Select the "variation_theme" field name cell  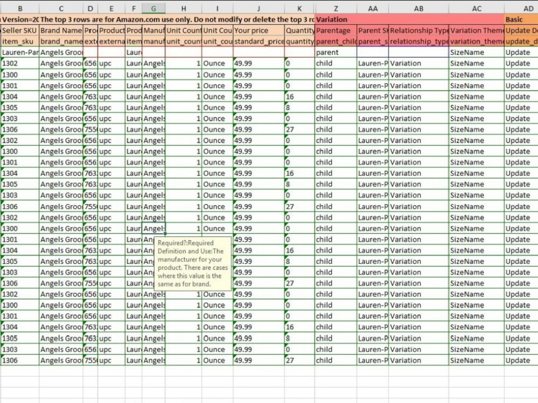477,41
